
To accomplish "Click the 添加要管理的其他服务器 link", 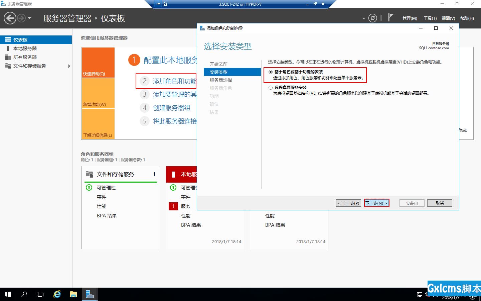I will click(x=175, y=94).
